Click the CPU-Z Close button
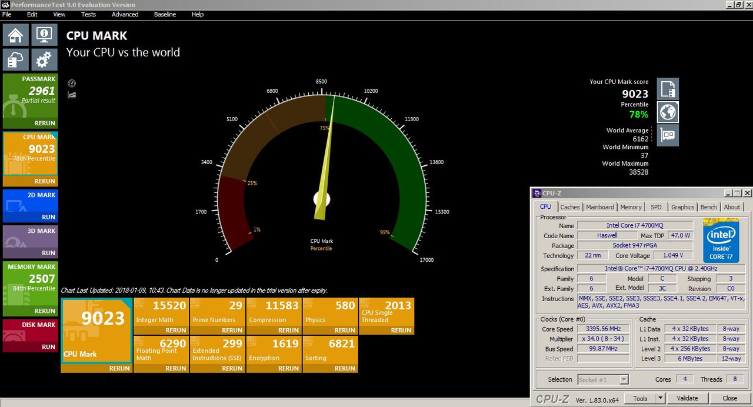753x407 pixels. pos(730,398)
